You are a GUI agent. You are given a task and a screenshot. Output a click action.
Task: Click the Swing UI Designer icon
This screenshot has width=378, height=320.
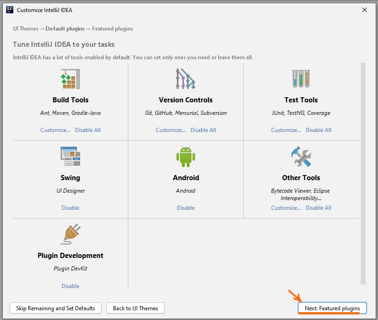pyautogui.click(x=70, y=157)
